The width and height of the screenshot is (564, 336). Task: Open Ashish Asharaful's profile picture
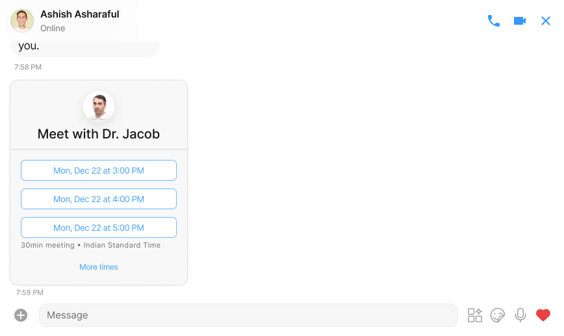coord(22,21)
